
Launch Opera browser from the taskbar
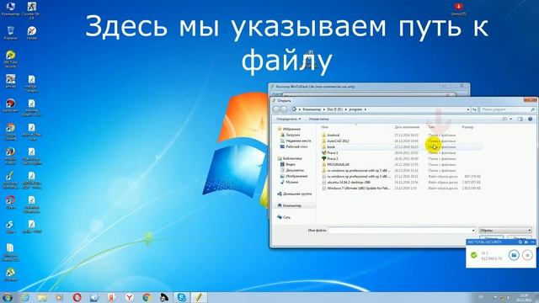pos(77,297)
